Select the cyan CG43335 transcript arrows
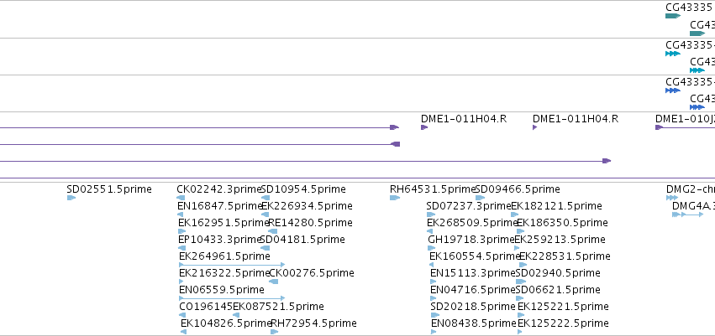This screenshot has height=336, width=715. 673,54
